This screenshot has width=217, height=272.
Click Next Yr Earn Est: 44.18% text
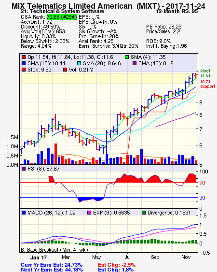coord(52,270)
